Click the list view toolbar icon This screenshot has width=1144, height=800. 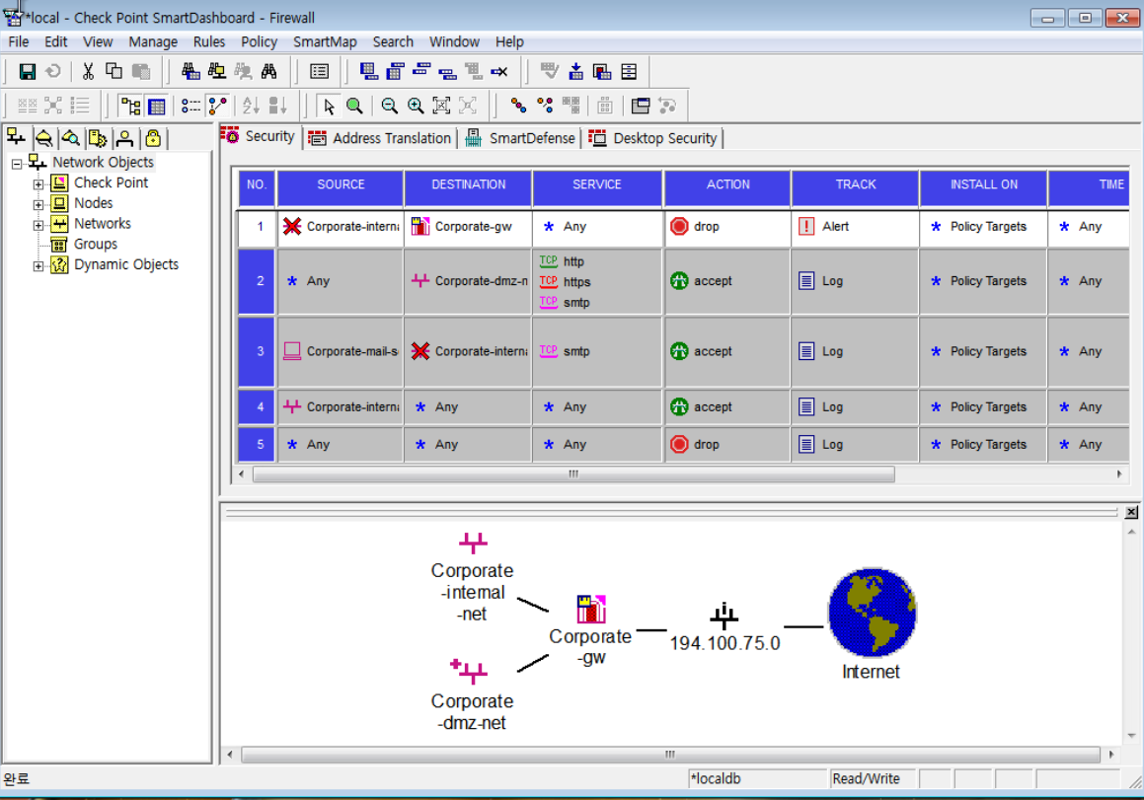[320, 71]
